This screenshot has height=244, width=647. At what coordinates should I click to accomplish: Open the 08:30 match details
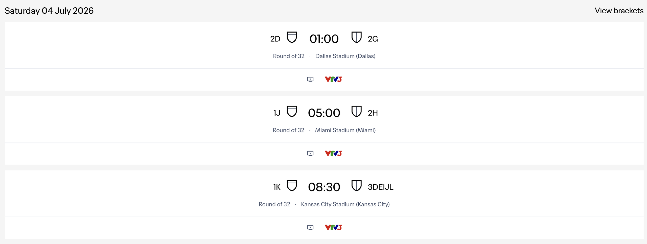point(324,187)
